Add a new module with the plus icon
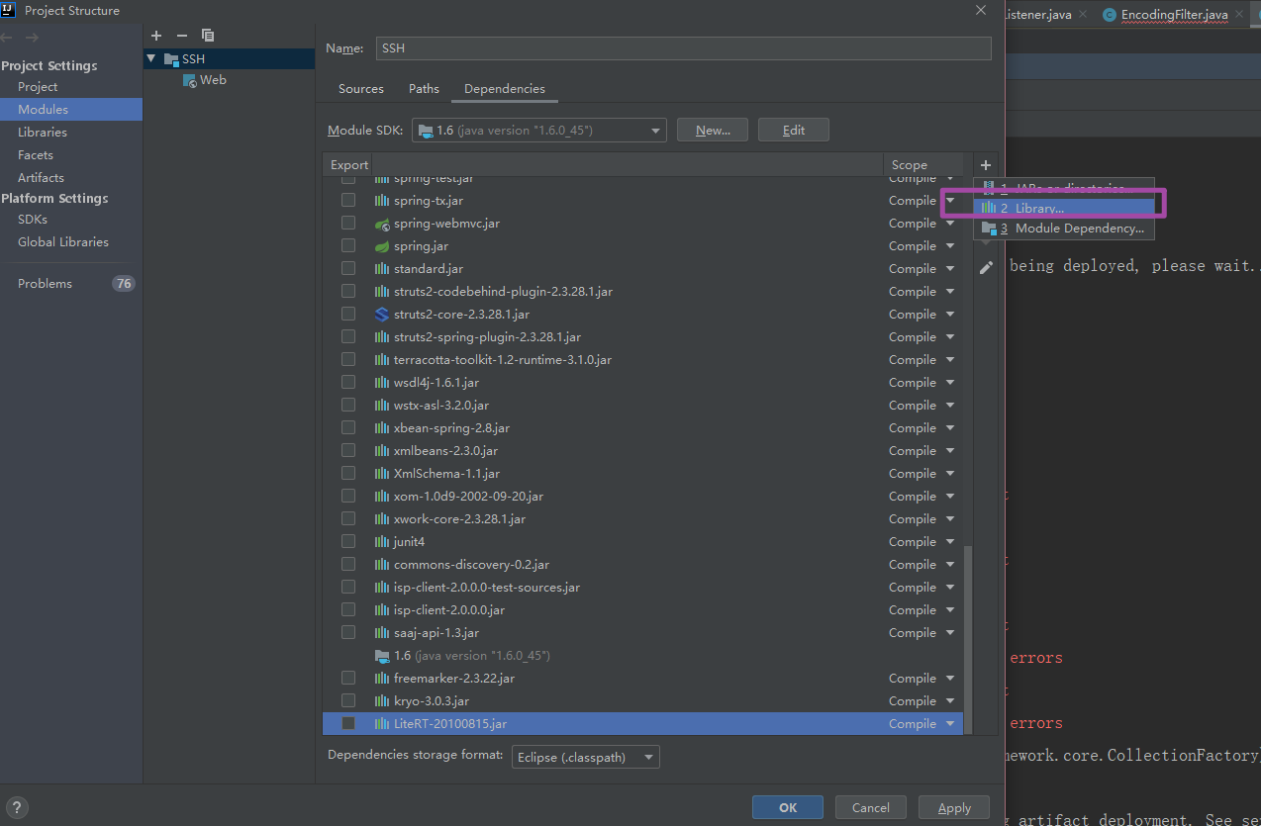Viewport: 1261px width, 826px height. click(156, 35)
